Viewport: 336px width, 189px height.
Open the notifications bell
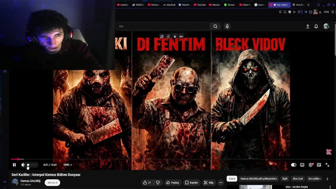point(316,26)
